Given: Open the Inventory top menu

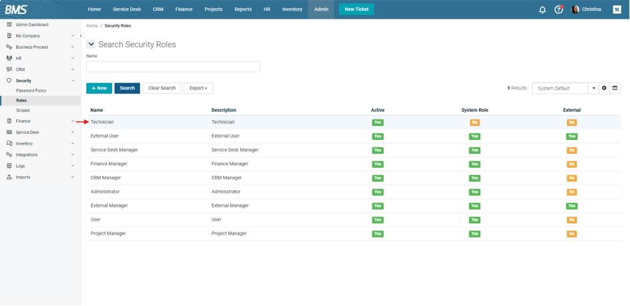Looking at the screenshot, I should pyautogui.click(x=292, y=9).
